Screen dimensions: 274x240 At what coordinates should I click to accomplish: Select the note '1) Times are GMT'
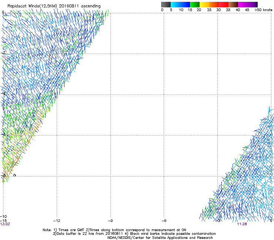pos(69,230)
